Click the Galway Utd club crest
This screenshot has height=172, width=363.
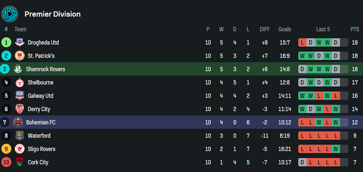click(20, 96)
